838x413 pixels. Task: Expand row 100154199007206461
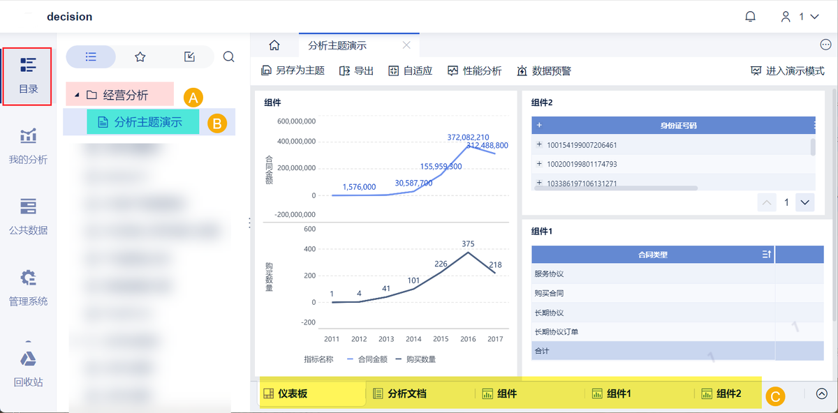click(x=539, y=144)
